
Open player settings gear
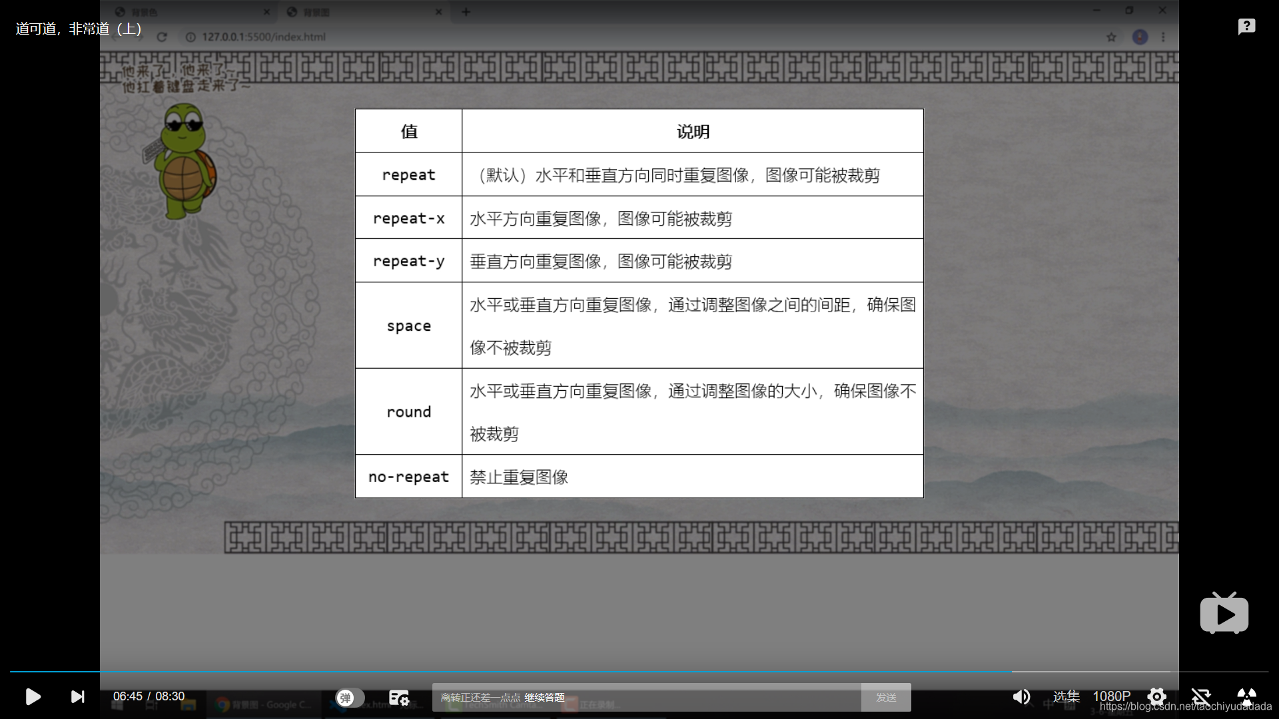pyautogui.click(x=1156, y=696)
